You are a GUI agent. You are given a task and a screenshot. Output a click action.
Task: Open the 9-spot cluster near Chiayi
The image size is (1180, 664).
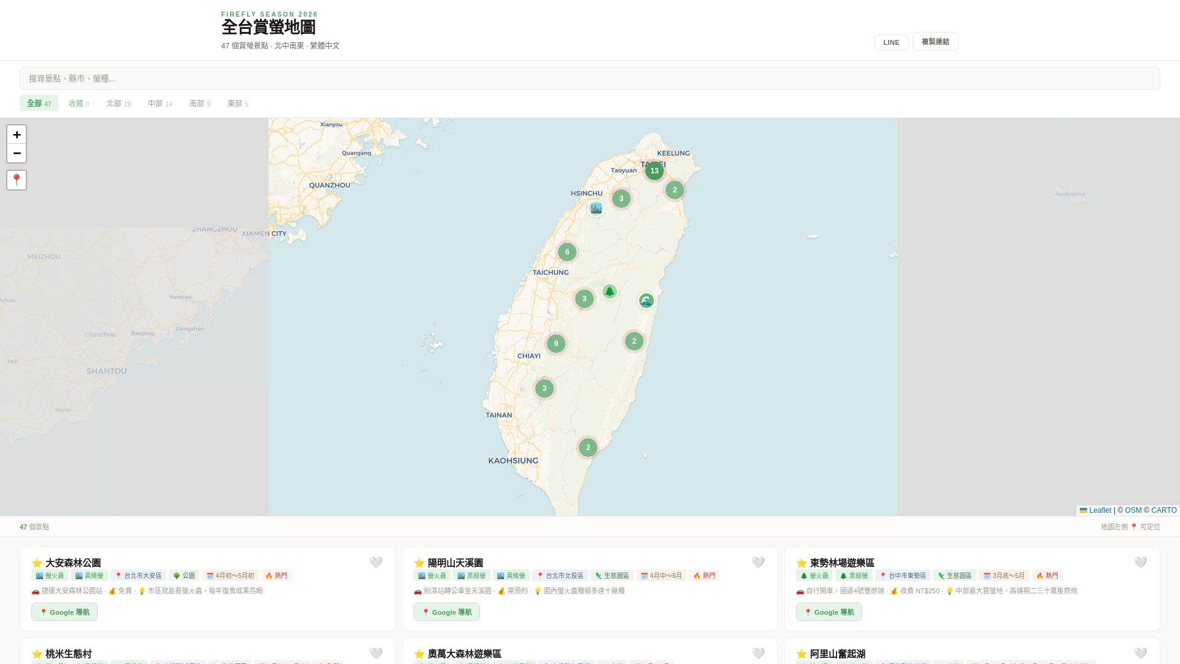(556, 344)
